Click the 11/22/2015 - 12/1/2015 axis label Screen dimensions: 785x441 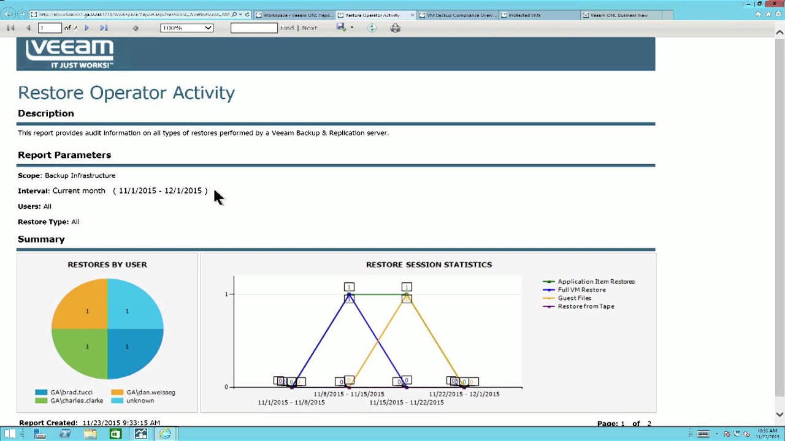(464, 394)
